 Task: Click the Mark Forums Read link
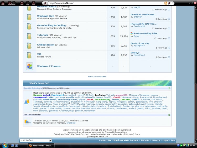[x=97, y=76]
